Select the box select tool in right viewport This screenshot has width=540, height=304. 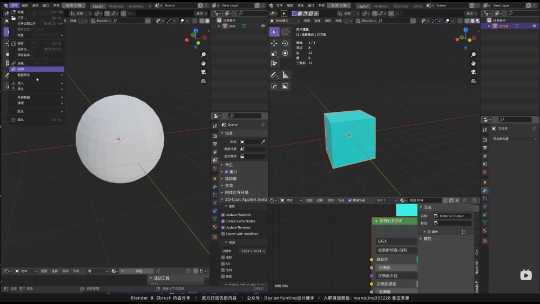pyautogui.click(x=274, y=32)
